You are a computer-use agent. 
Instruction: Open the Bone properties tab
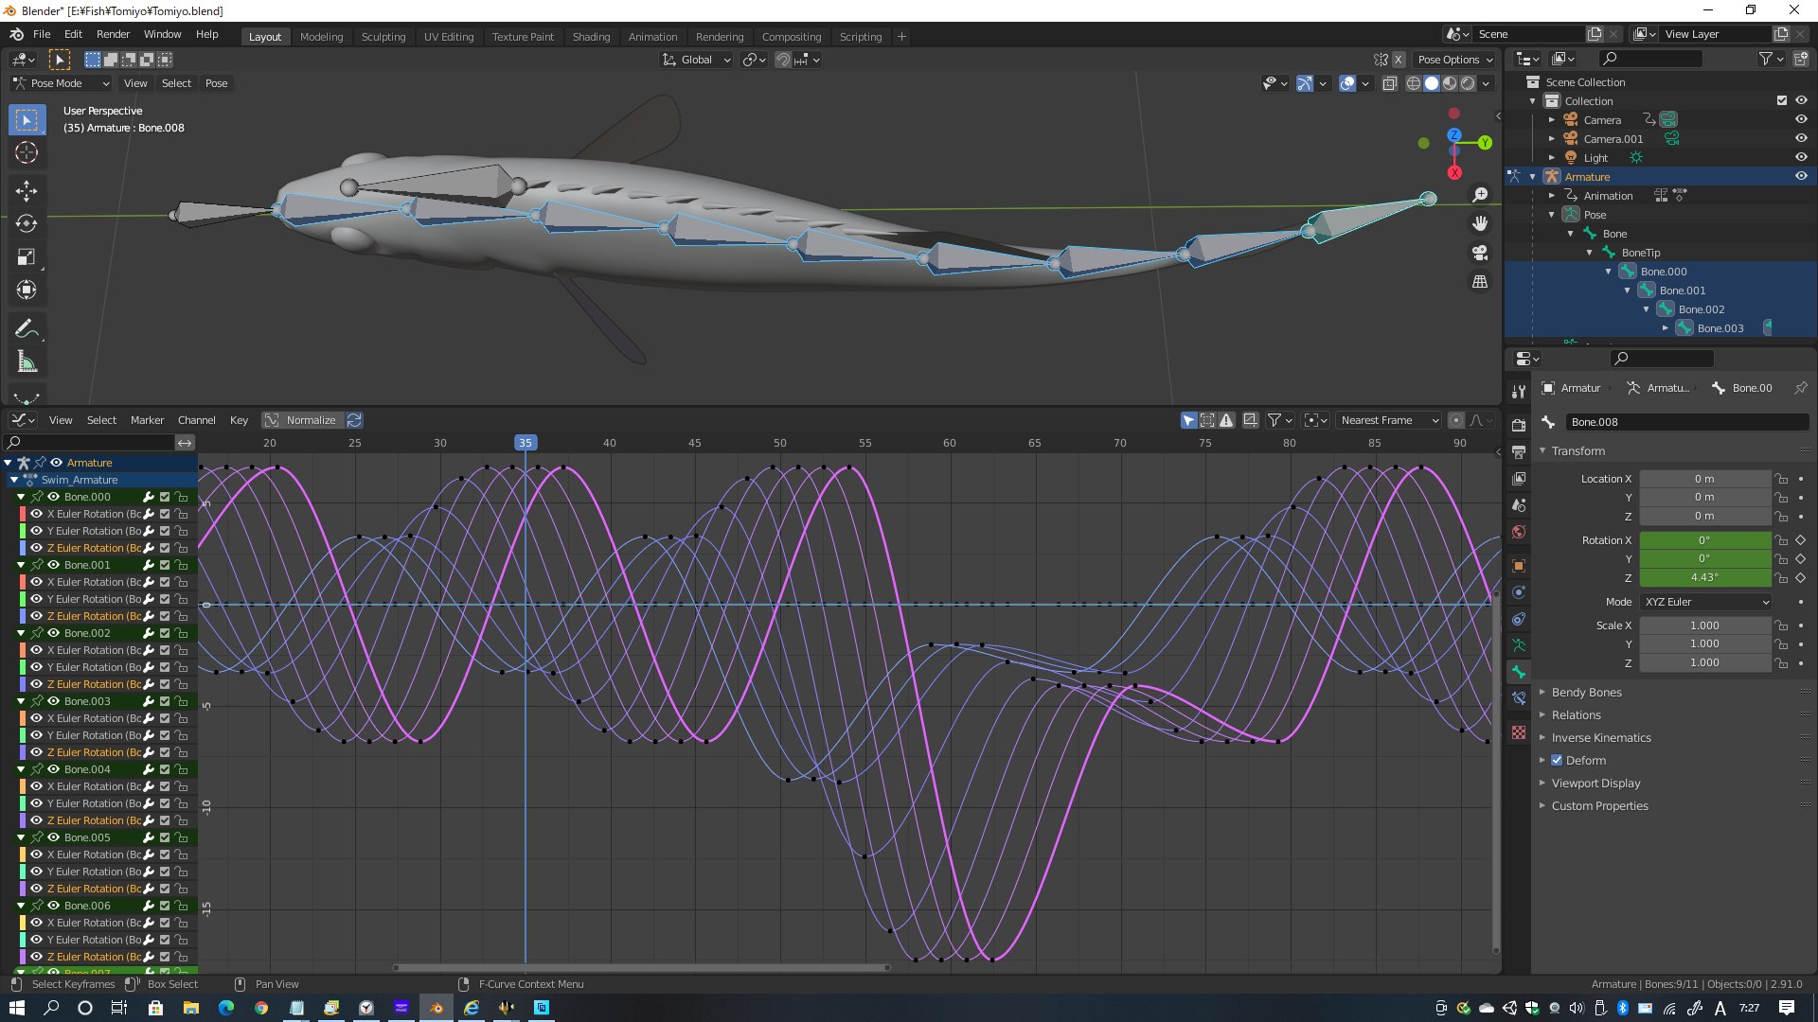pyautogui.click(x=1519, y=671)
